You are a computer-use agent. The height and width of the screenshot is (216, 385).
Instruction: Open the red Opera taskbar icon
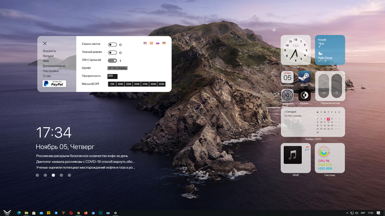pyautogui.click(x=71, y=213)
